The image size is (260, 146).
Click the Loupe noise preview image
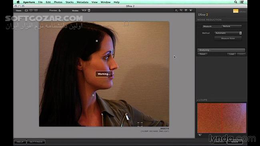222,118
